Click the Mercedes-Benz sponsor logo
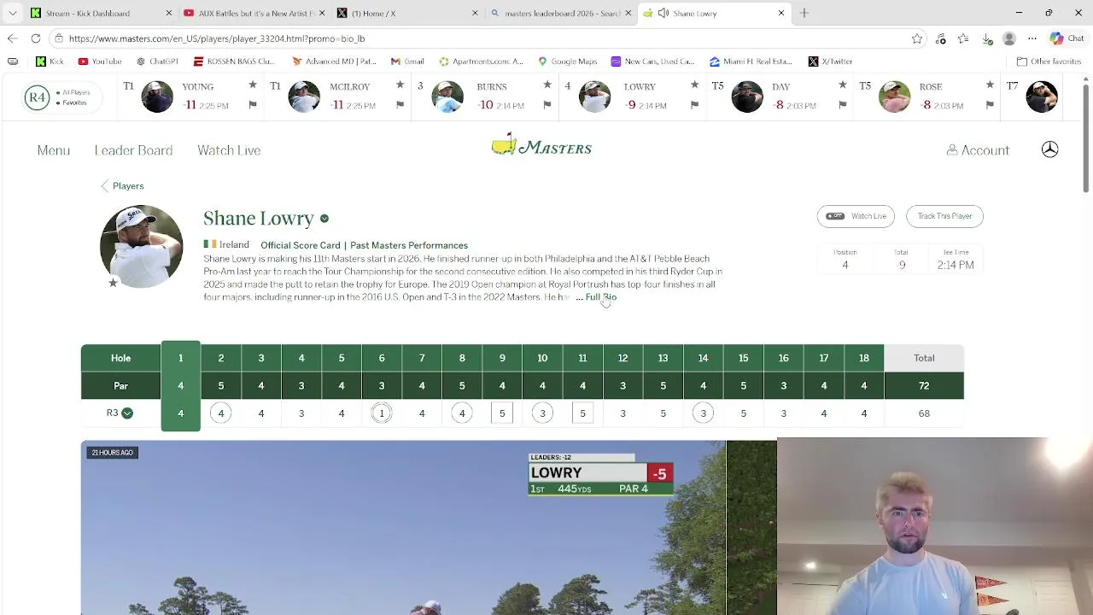The image size is (1093, 615). [1050, 149]
